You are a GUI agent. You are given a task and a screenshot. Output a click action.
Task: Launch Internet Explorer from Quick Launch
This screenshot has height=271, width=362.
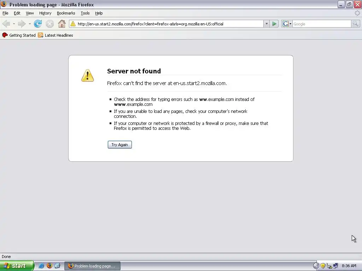[41, 266]
